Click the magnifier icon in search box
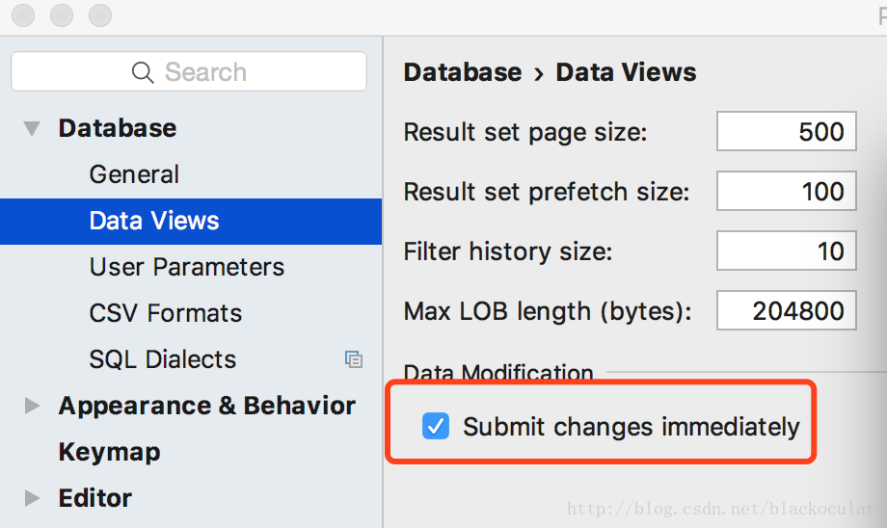 tap(143, 73)
